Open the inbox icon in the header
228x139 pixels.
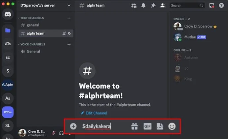pos(212,5)
